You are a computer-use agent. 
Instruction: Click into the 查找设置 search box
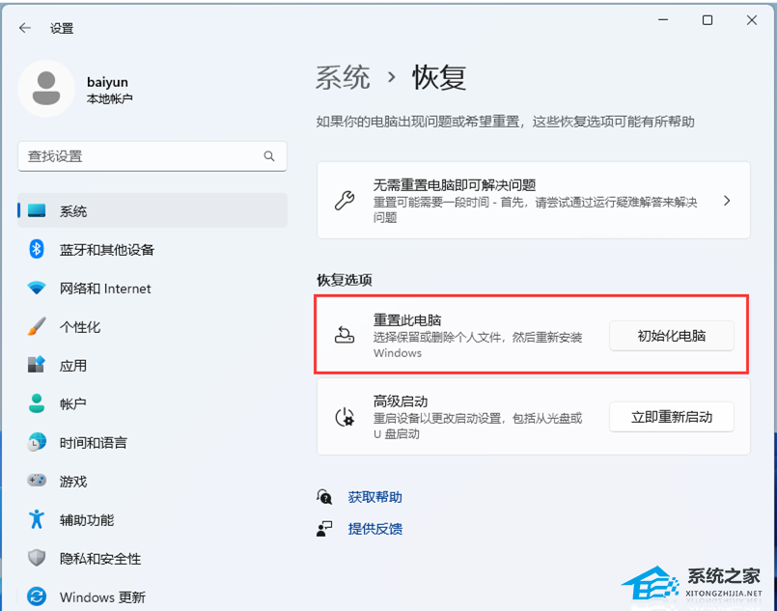tap(153, 156)
